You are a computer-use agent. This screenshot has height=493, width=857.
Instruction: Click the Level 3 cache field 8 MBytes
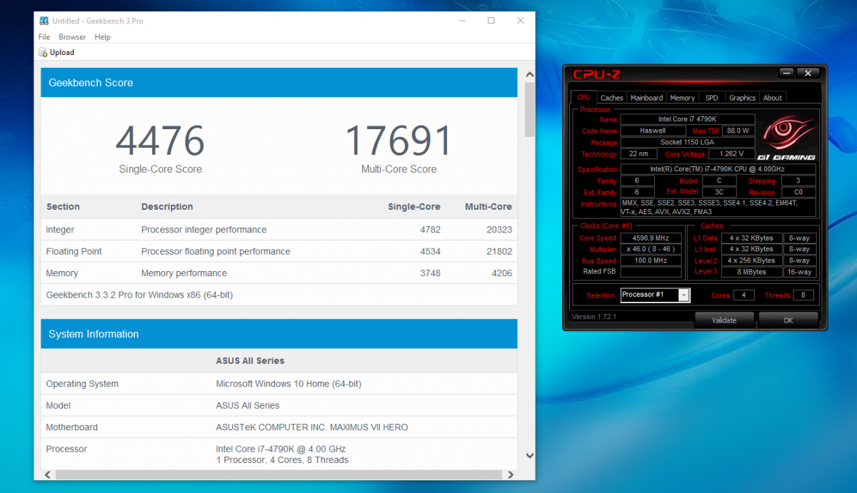click(x=751, y=272)
